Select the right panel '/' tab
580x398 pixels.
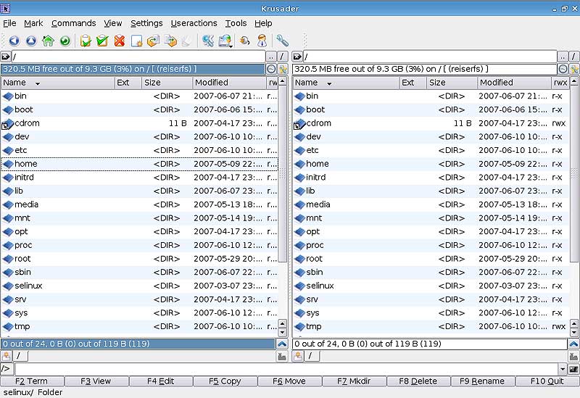[x=312, y=356]
